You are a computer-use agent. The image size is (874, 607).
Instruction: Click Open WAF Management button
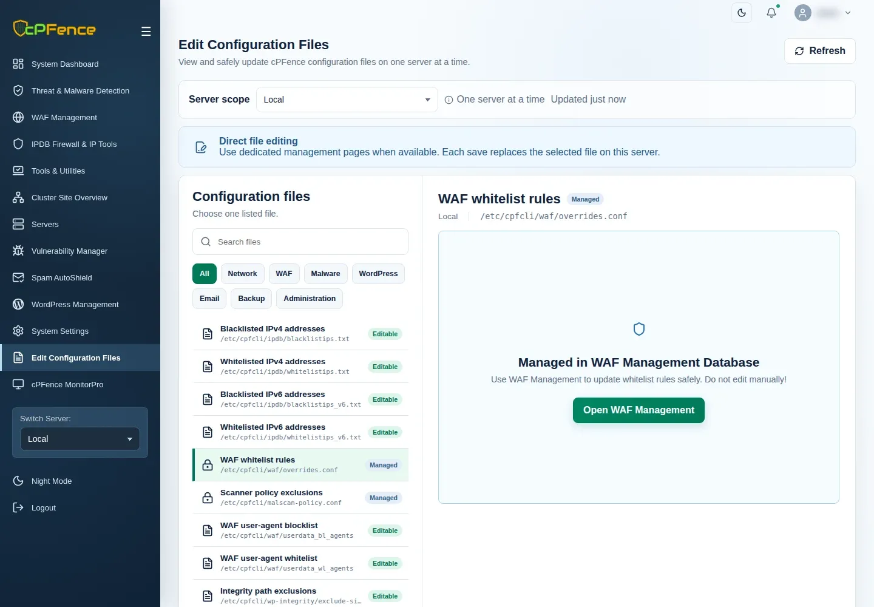(639, 410)
